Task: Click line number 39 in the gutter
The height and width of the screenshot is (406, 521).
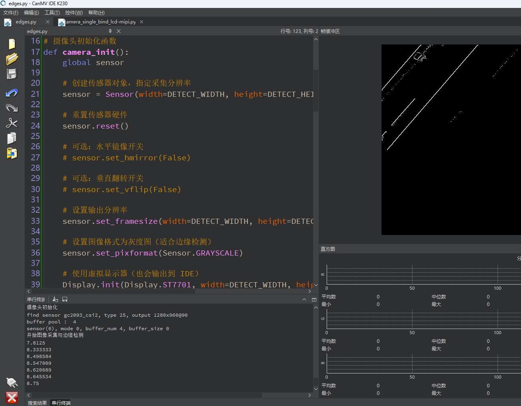Action: (35, 285)
